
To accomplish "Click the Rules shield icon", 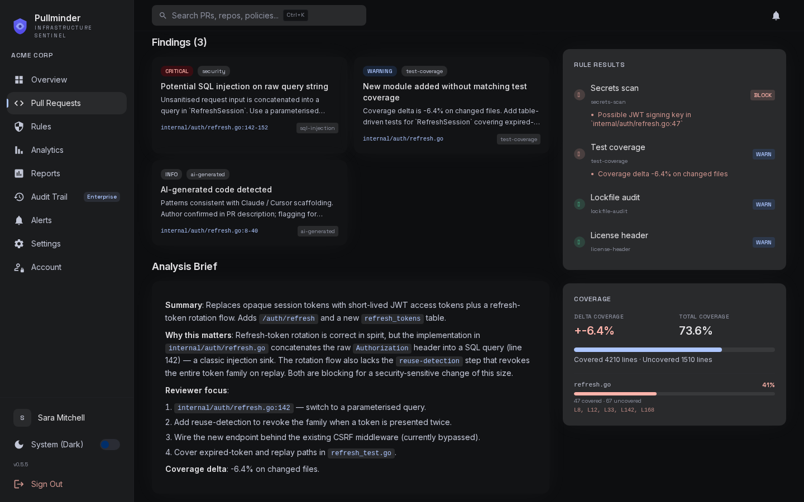I will pos(19,127).
